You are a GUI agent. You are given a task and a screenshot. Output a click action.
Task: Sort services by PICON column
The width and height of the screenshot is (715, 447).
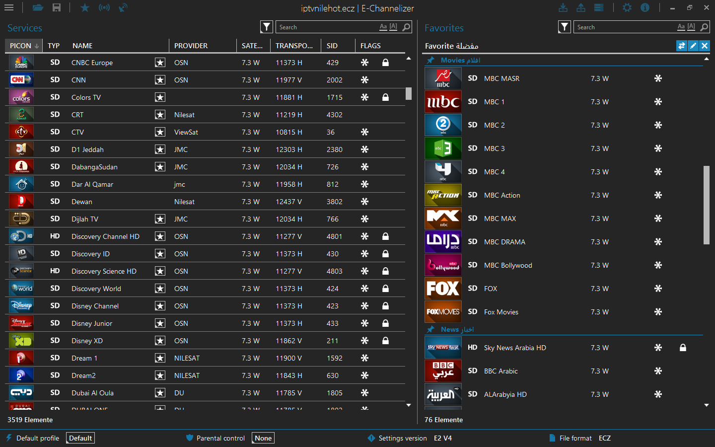point(24,46)
